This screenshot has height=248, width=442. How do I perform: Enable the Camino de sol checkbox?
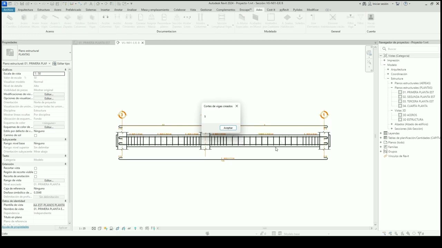[x=35, y=135]
